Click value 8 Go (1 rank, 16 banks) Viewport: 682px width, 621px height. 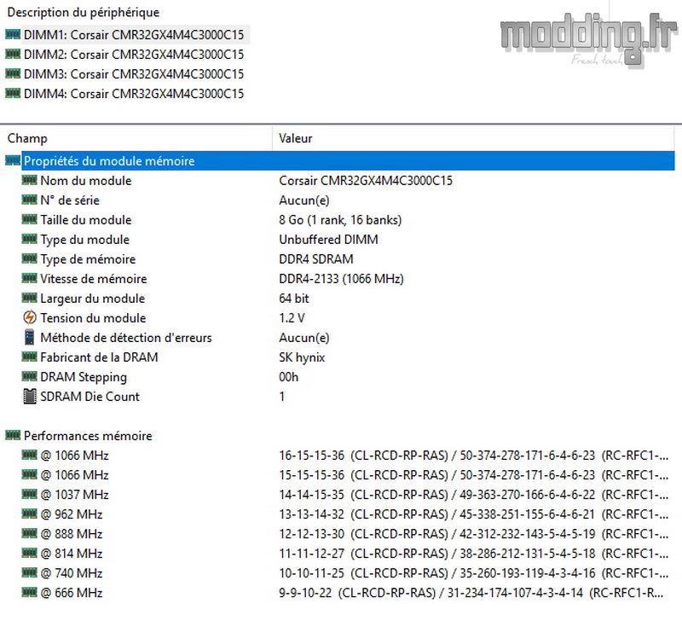[x=340, y=220]
